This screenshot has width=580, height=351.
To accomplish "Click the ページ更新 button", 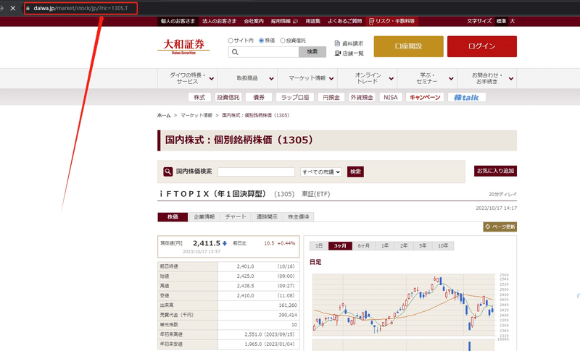I will [500, 227].
